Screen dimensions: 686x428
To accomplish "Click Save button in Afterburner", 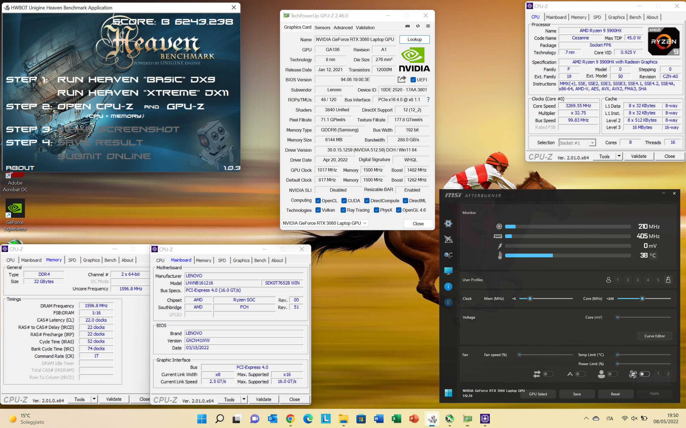I will (577, 394).
